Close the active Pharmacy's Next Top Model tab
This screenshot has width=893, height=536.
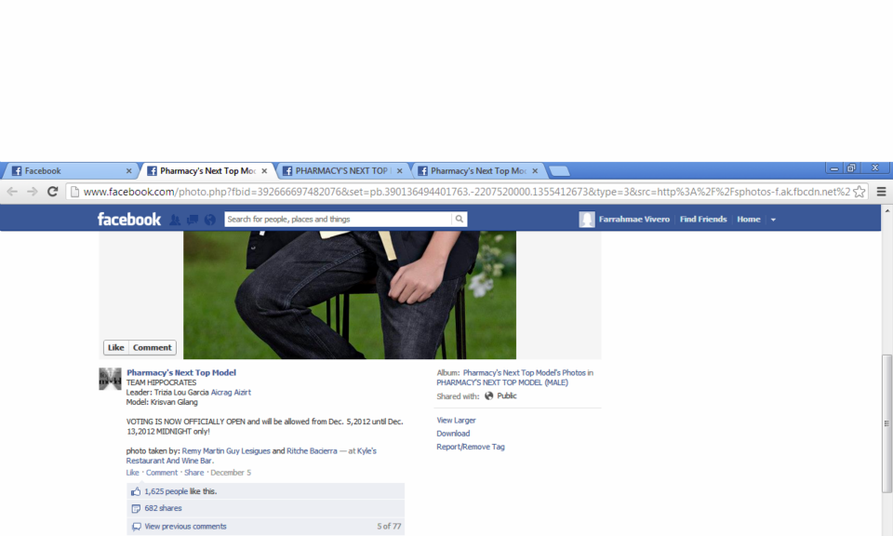coord(264,171)
